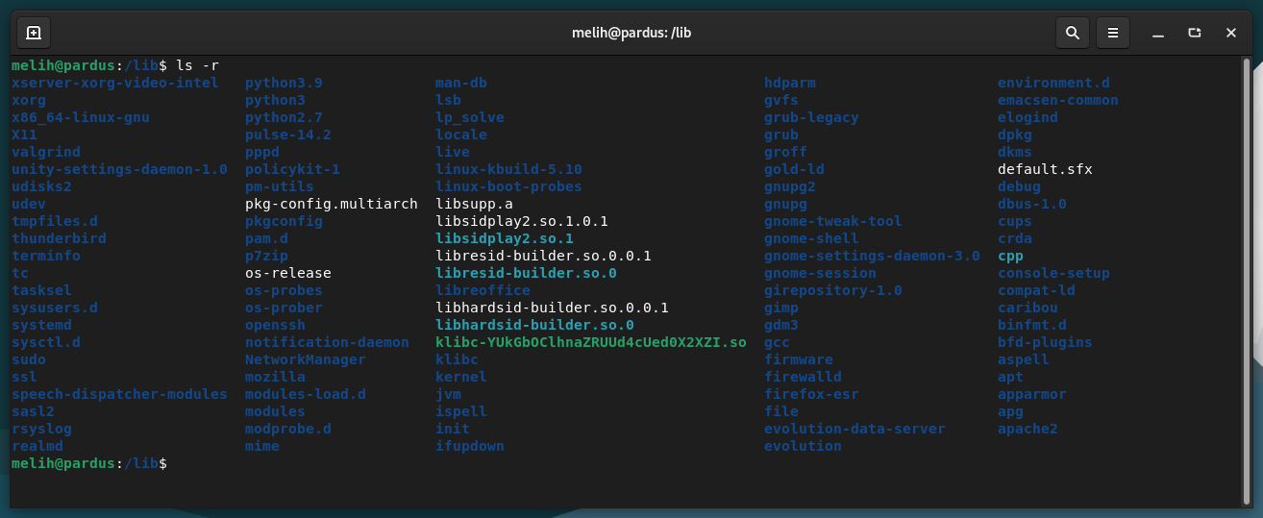Click 'notification-daemon' entry
The width and height of the screenshot is (1263, 518).
[327, 342]
